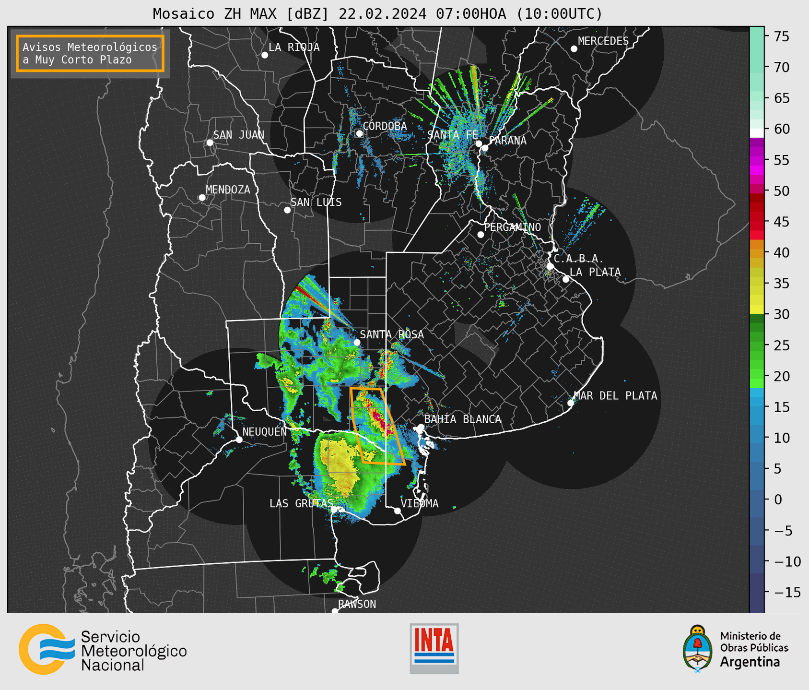This screenshot has width=809, height=690.
Task: Click the MAR DEL PLATA label text
Action: [615, 395]
